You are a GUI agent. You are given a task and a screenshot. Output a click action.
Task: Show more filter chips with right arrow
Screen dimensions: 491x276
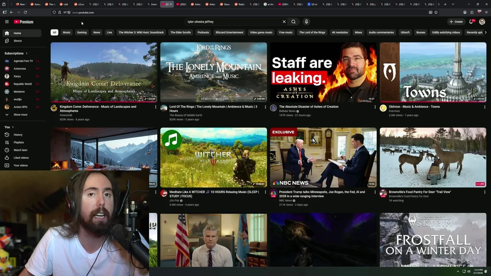(x=486, y=32)
